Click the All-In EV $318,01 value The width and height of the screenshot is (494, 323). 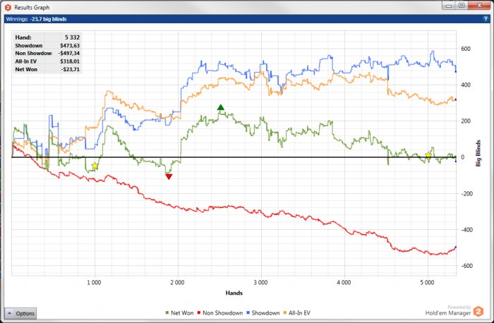70,61
